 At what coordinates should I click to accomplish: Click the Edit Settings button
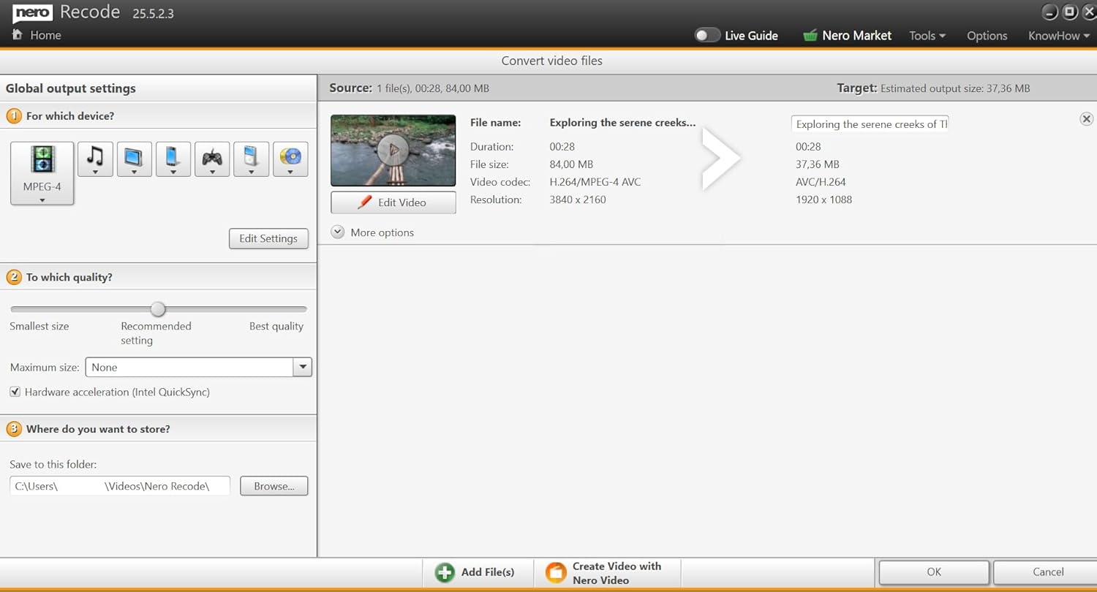268,238
